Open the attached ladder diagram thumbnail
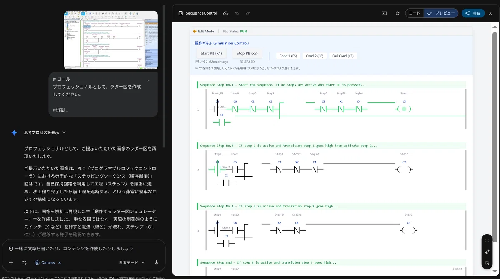This screenshot has width=500, height=279. tap(111, 40)
